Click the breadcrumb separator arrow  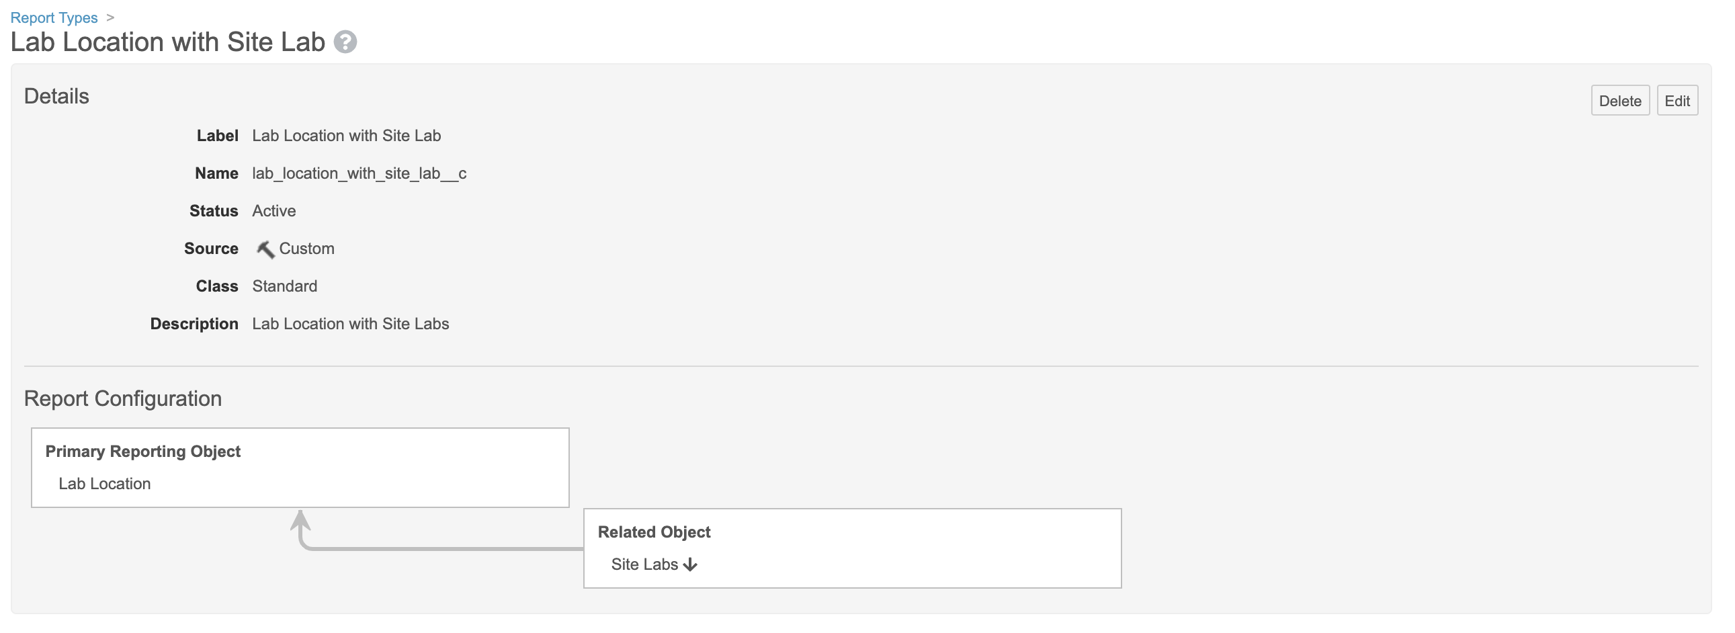coord(110,17)
